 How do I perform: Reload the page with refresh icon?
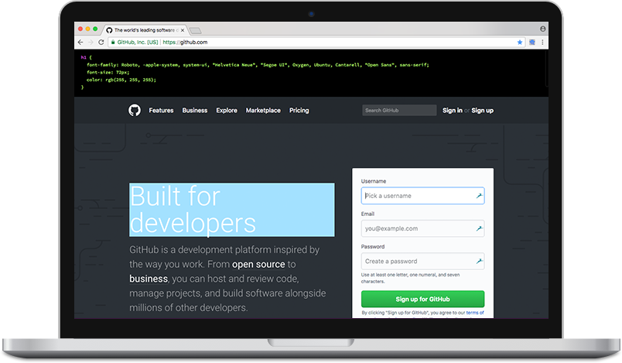(x=101, y=42)
